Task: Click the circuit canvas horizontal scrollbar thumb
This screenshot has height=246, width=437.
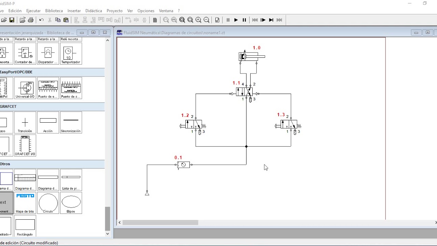Action: [160, 222]
